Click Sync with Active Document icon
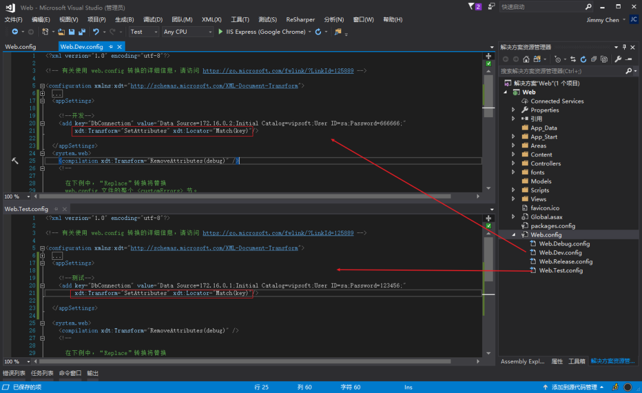This screenshot has width=642, height=393. (x=573, y=59)
